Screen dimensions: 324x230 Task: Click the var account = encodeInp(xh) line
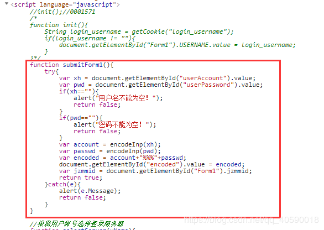click(109, 144)
